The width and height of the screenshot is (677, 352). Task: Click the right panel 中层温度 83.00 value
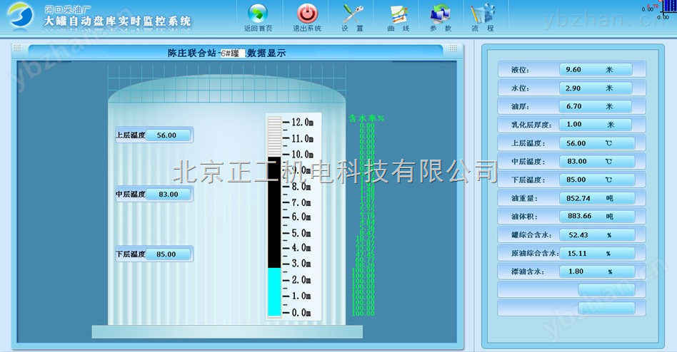pos(597,162)
